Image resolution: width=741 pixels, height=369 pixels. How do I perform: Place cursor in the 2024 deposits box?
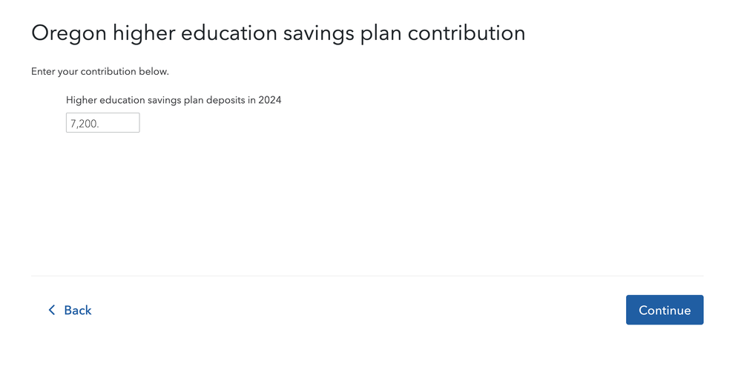pyautogui.click(x=102, y=123)
